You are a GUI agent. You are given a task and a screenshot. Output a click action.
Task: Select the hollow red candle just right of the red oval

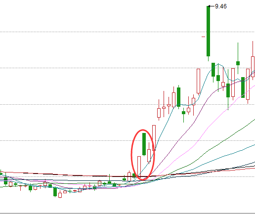(154, 138)
